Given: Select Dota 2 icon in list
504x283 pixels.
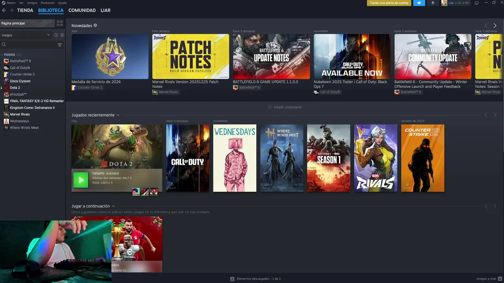Looking at the screenshot, I should click(6, 88).
